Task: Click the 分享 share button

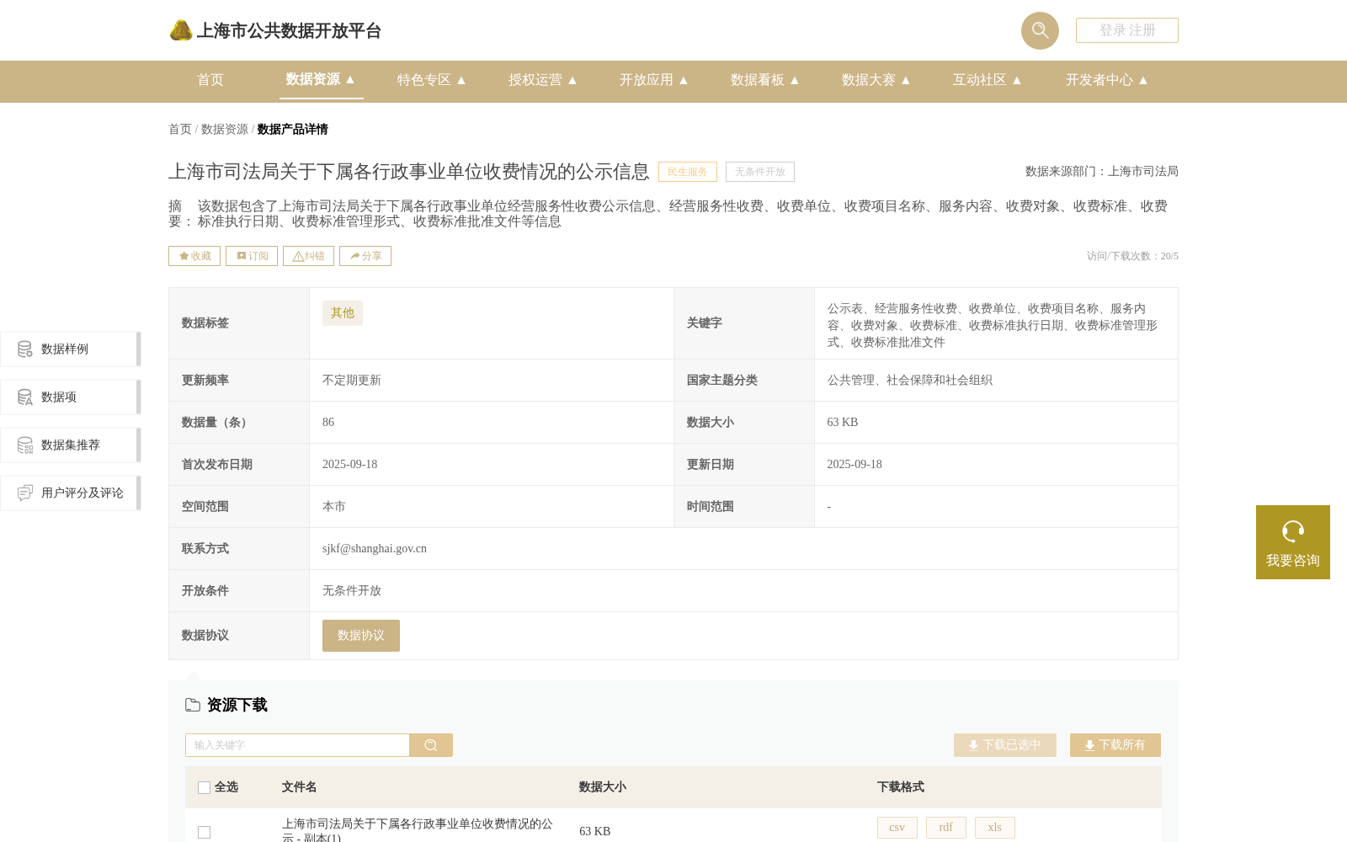Action: pos(365,256)
